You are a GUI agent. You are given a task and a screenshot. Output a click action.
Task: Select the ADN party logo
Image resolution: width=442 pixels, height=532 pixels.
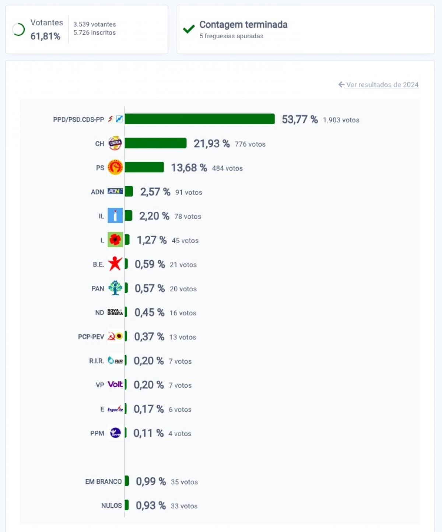tap(115, 192)
